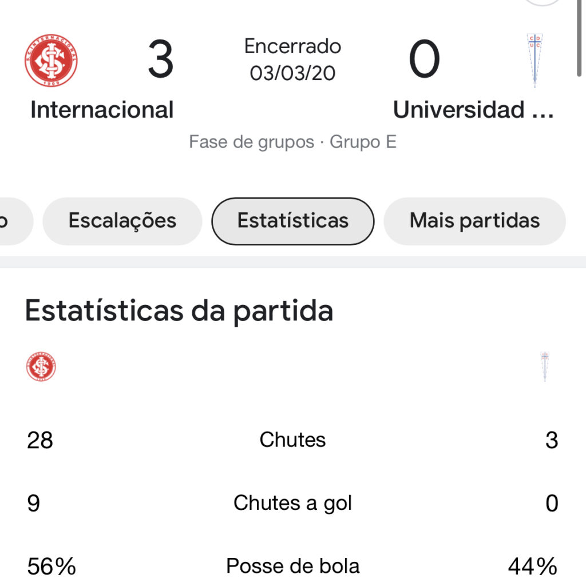This screenshot has height=582, width=586.
Task: Tap the small Internacional logo above statistics
Action: coord(41,367)
